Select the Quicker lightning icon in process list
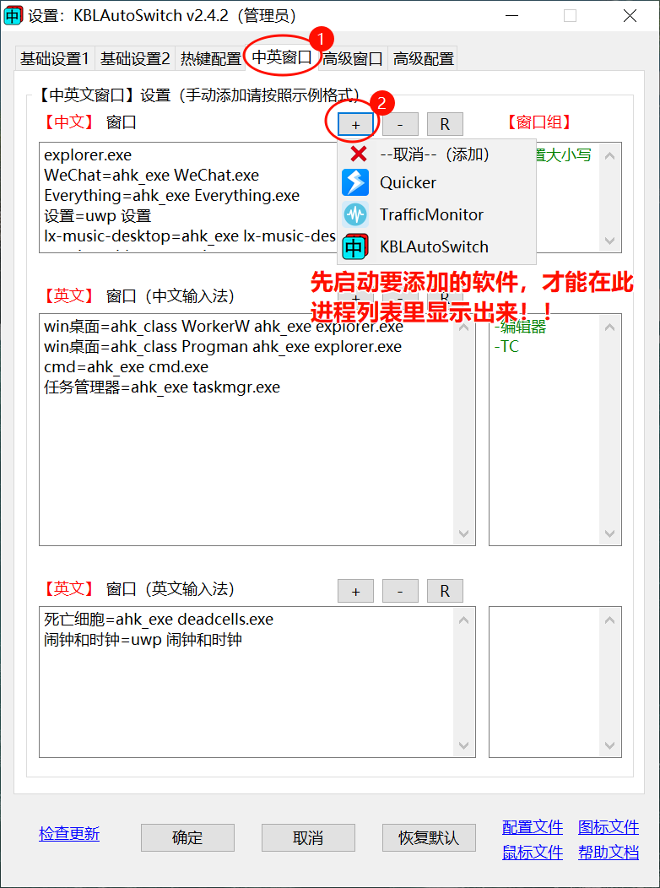This screenshot has height=888, width=660. pyautogui.click(x=355, y=182)
